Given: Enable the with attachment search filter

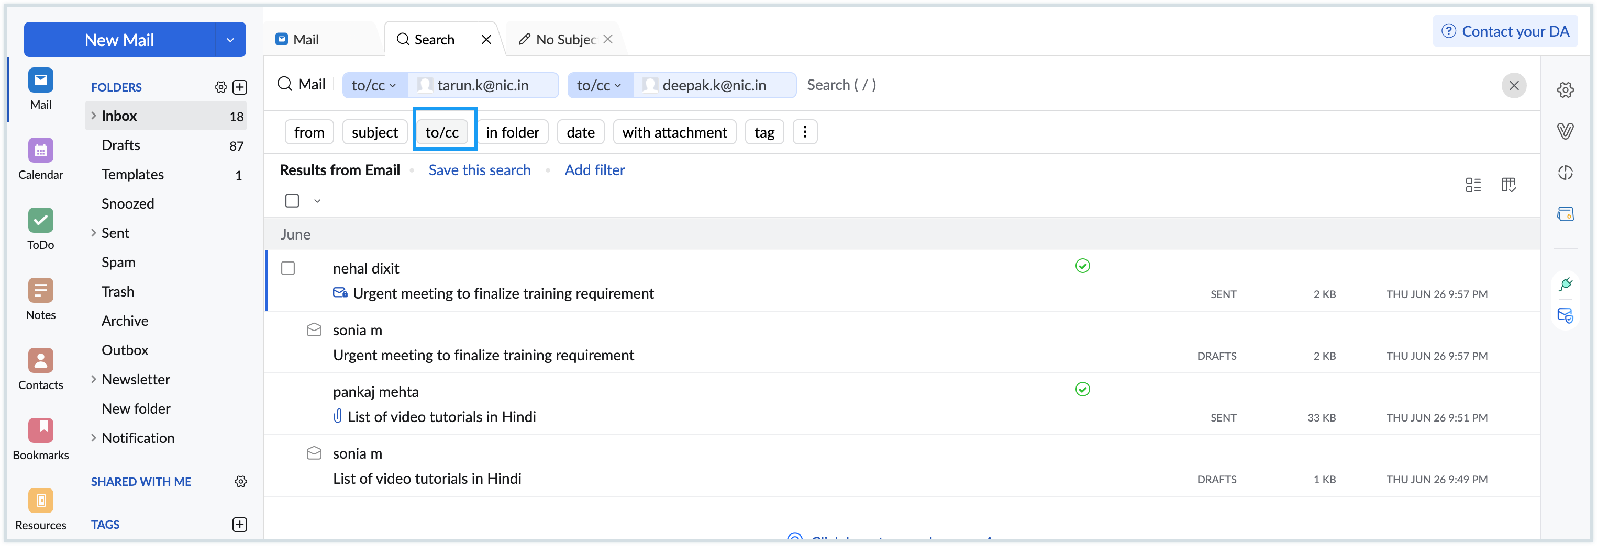Looking at the screenshot, I should pyautogui.click(x=674, y=132).
